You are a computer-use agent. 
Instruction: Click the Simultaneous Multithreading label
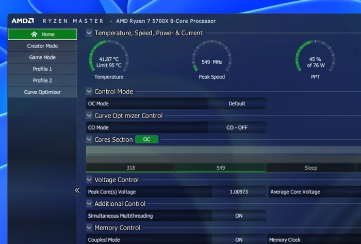120,216
